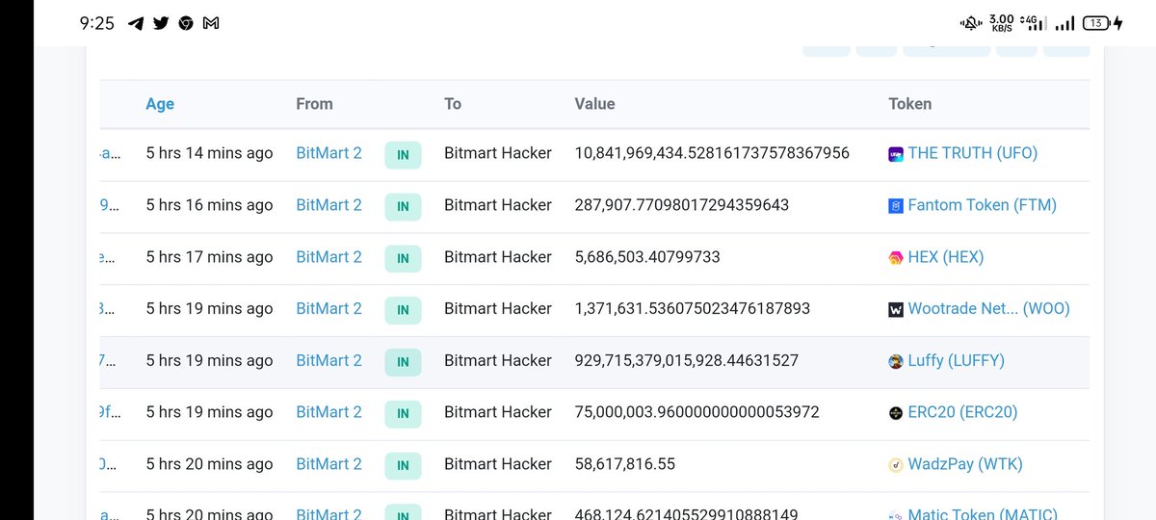
Task: Click the To column header
Action: [x=453, y=104]
